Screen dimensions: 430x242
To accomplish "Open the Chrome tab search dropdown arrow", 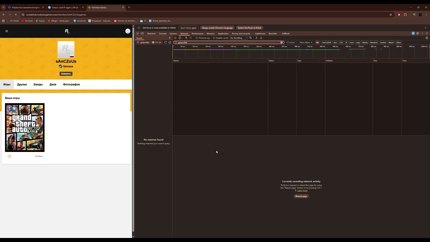I will click(x=3, y=7).
